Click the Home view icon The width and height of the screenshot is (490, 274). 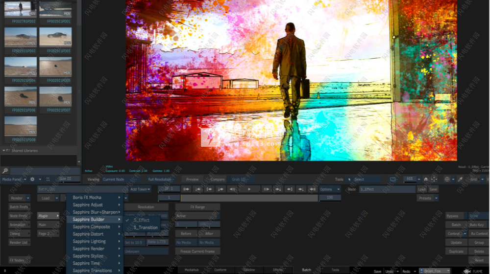426,179
